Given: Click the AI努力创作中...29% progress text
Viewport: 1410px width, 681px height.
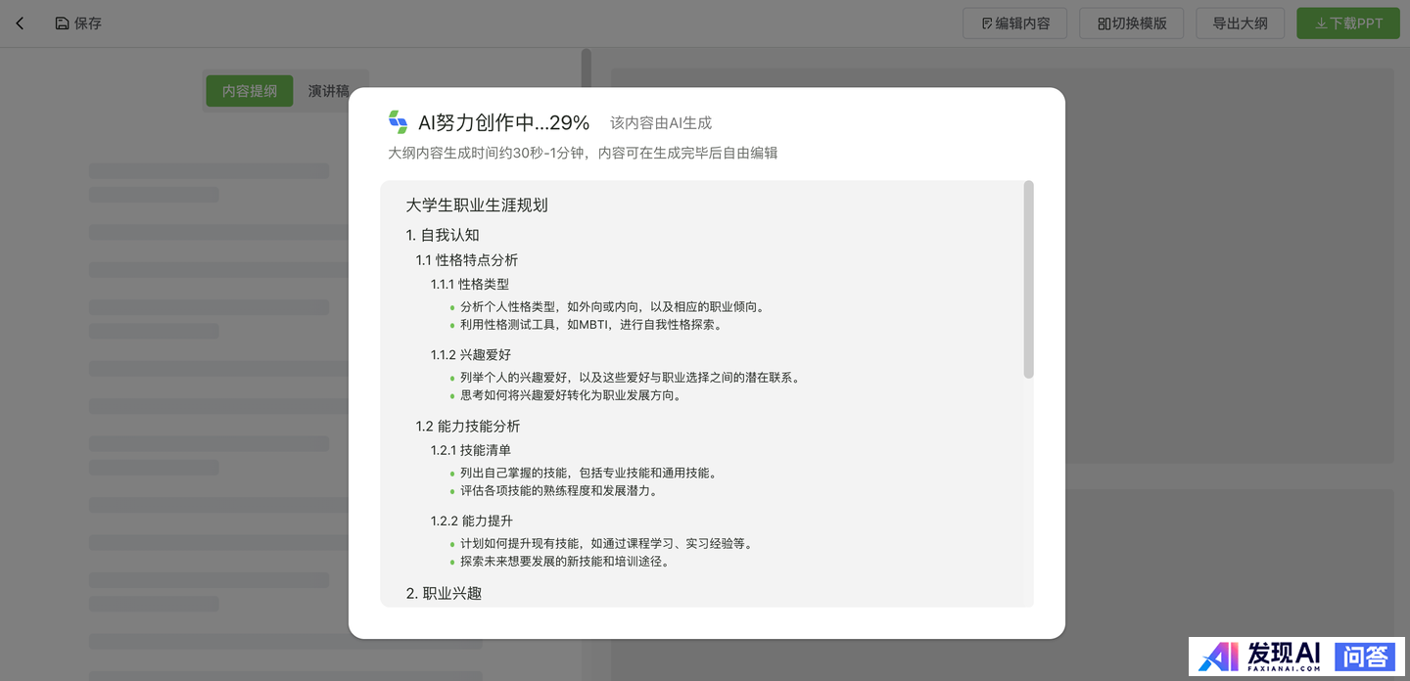Looking at the screenshot, I should coord(503,122).
